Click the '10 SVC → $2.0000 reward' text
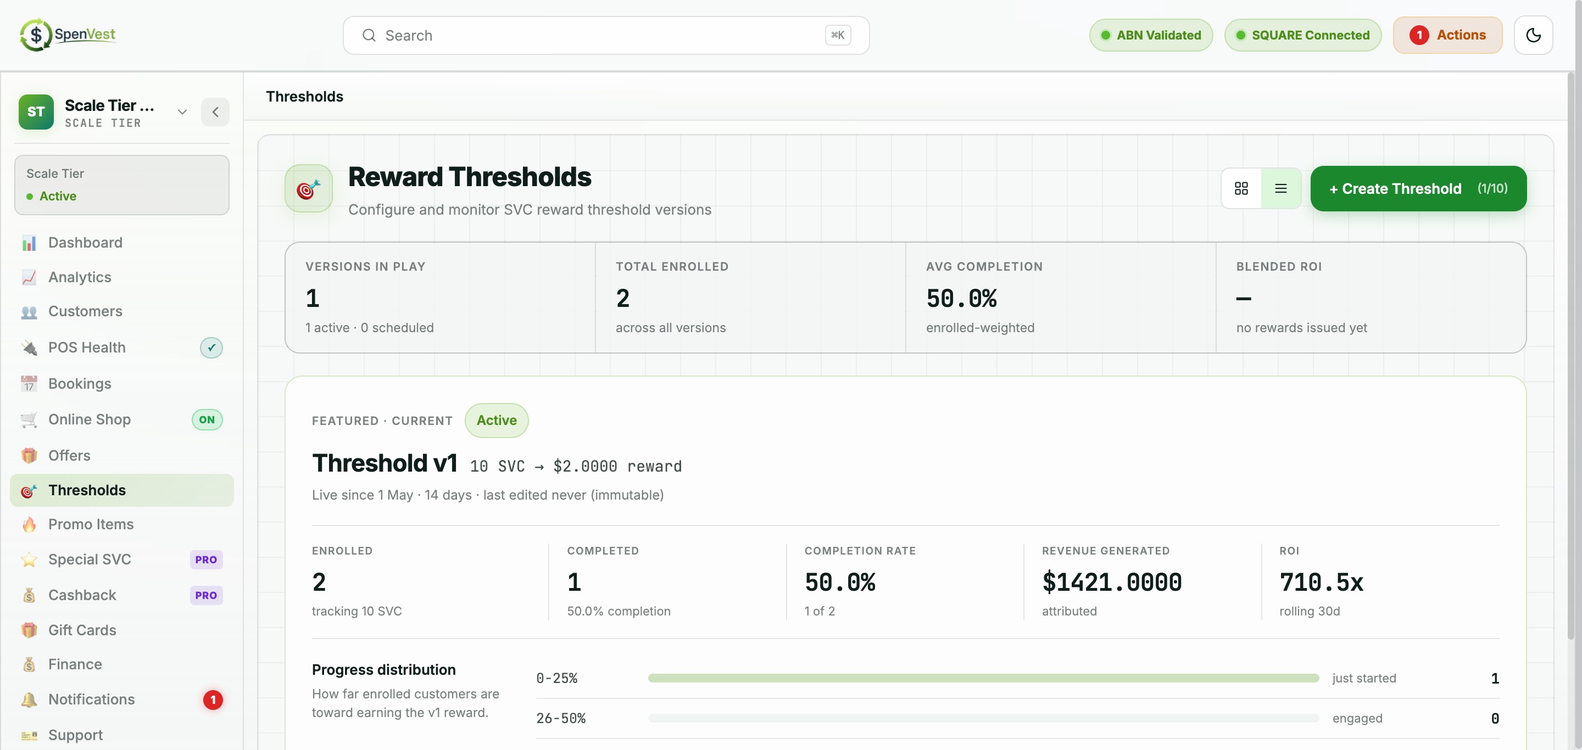The height and width of the screenshot is (750, 1582). pyautogui.click(x=576, y=467)
